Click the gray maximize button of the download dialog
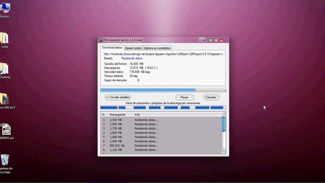This screenshot has width=325, height=183. click(216, 40)
